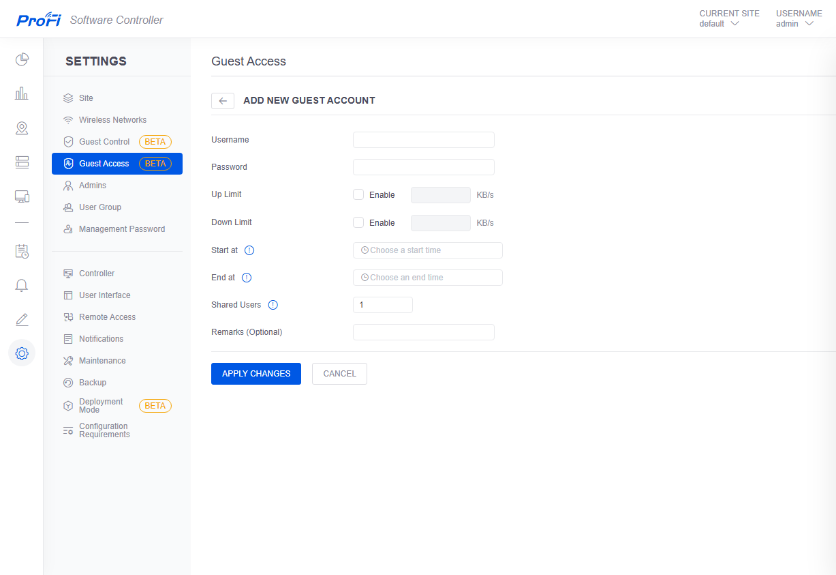The height and width of the screenshot is (575, 836).
Task: Enable the Down Limit checkbox
Action: (x=358, y=222)
